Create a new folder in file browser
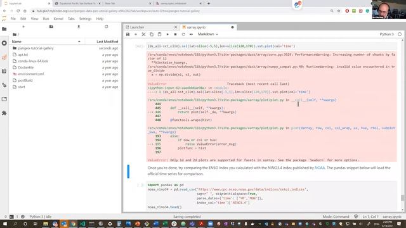This screenshot has width=406, height=228. pos(51,27)
